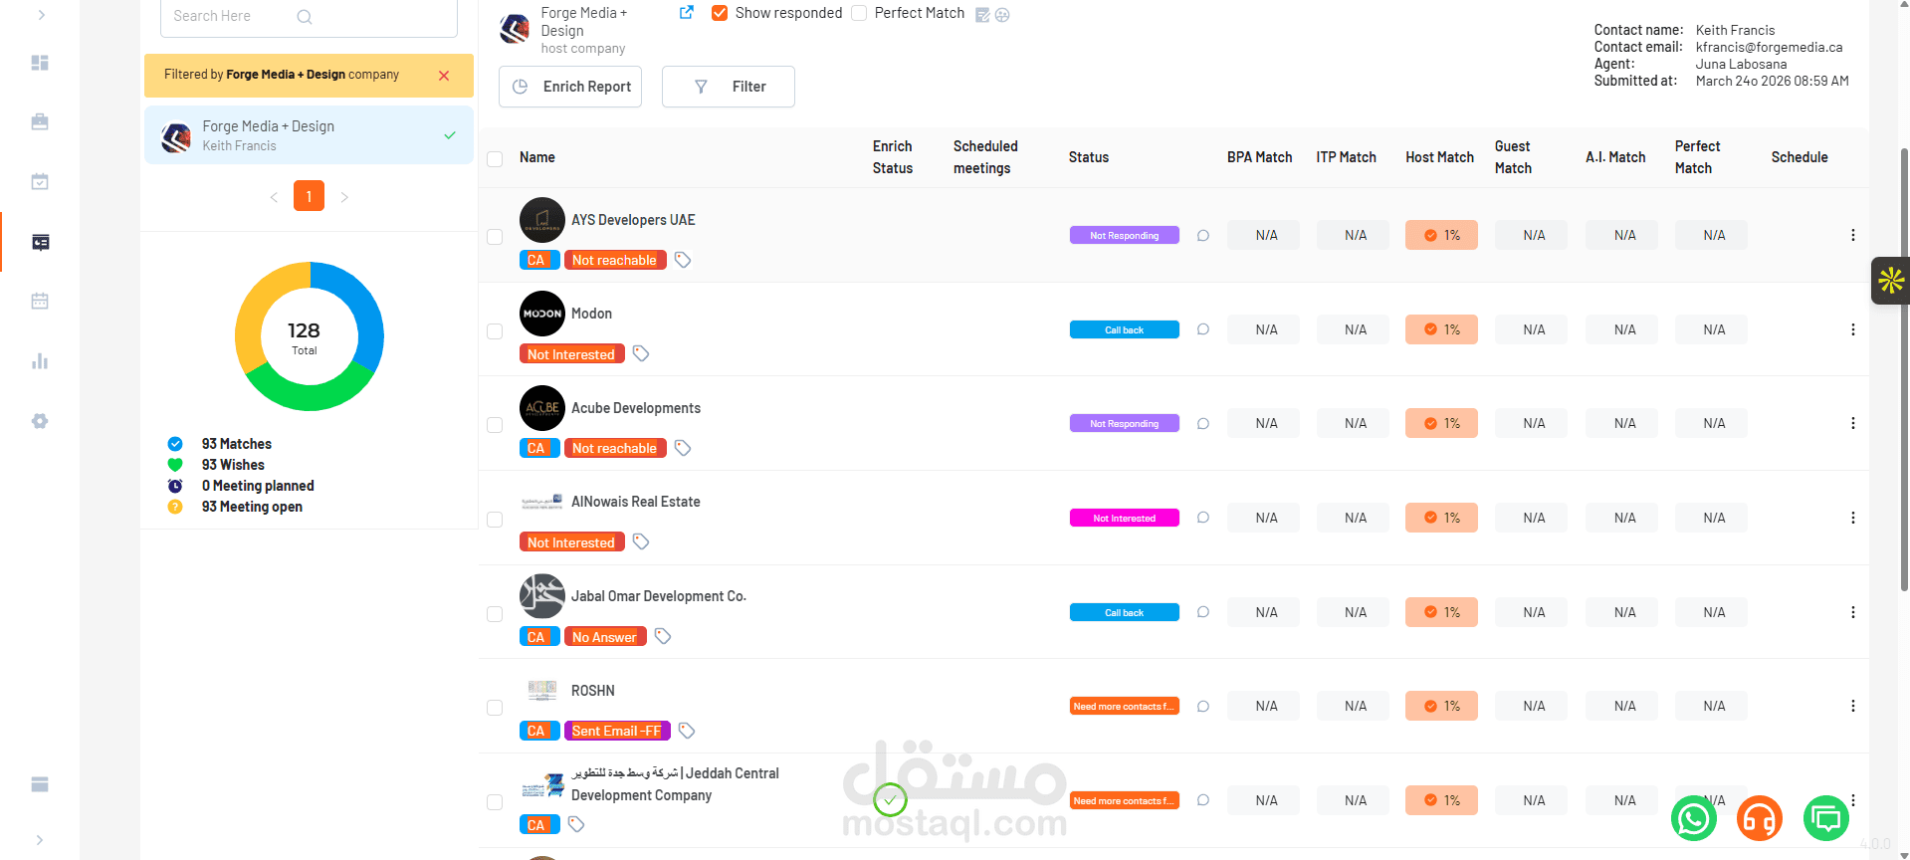
Task: Open WhatsApp chat floating button
Action: coord(1694,819)
